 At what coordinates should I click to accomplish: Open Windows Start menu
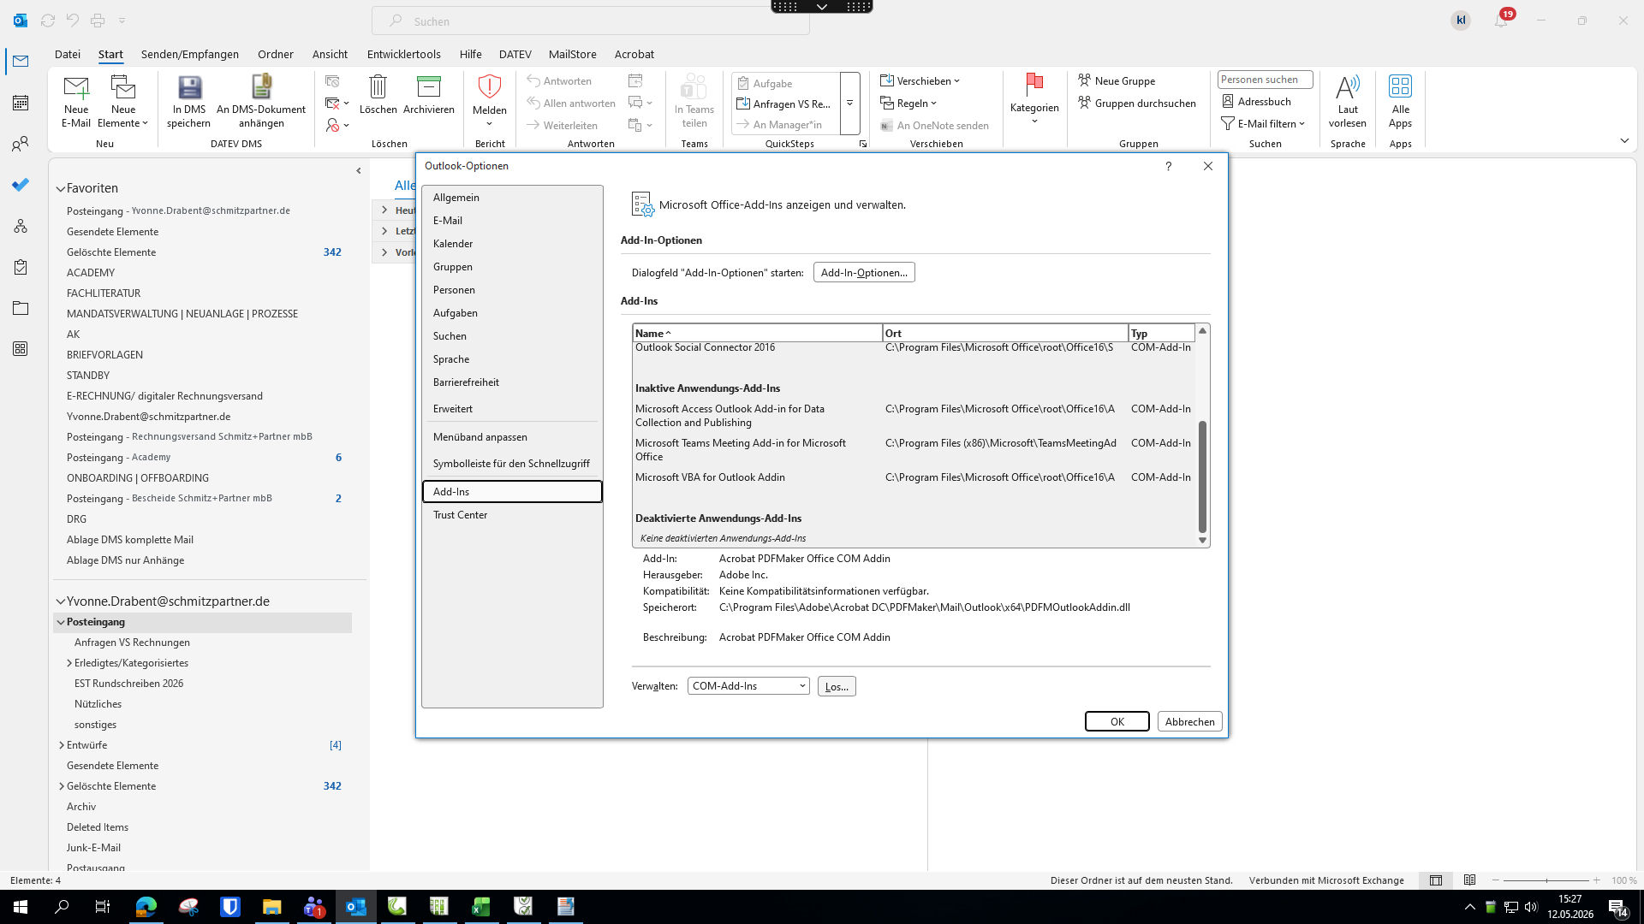click(21, 907)
